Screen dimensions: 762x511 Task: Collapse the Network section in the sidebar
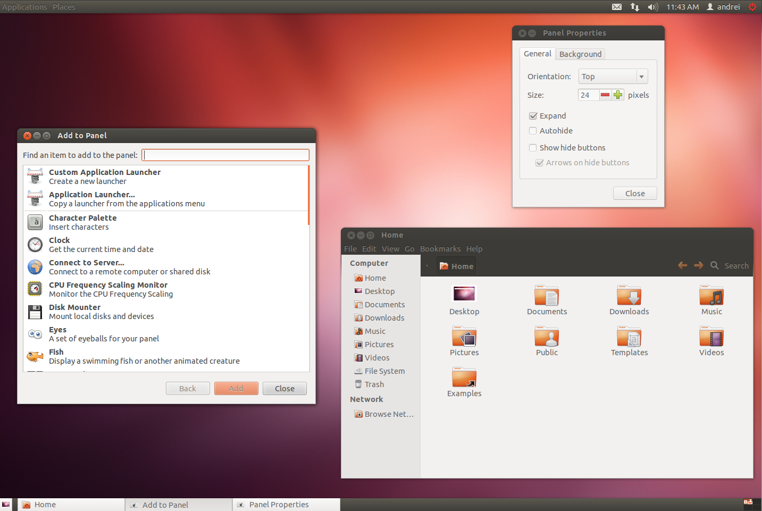[x=366, y=399]
